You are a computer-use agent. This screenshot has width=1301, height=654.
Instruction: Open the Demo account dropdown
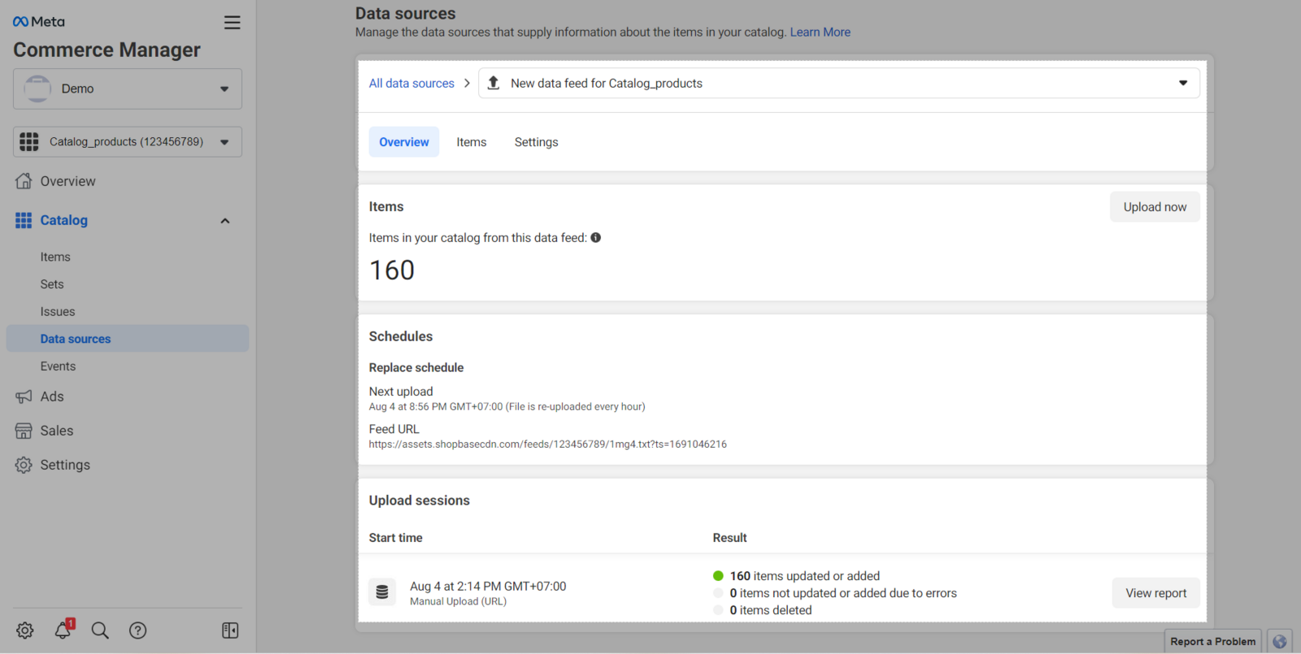(x=128, y=89)
